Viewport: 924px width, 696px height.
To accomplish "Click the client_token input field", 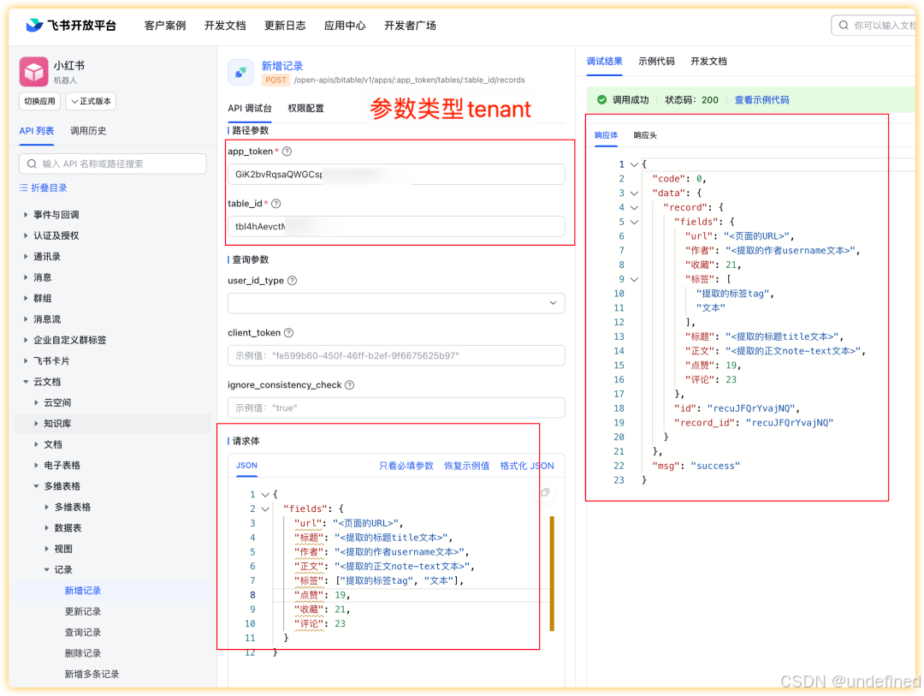I will (396, 355).
